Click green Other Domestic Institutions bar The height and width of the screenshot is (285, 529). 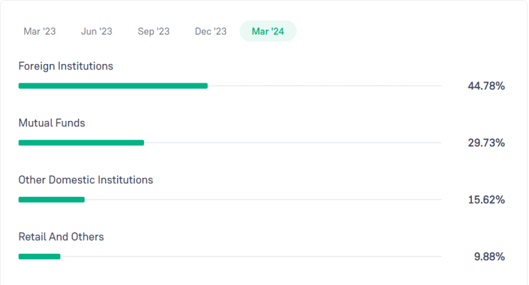52,199
